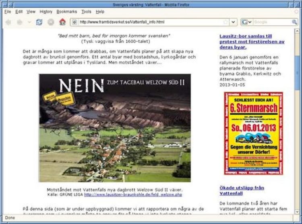The width and height of the screenshot is (302, 224).
Task: Open the address bar history dropdown
Action: [234, 22]
